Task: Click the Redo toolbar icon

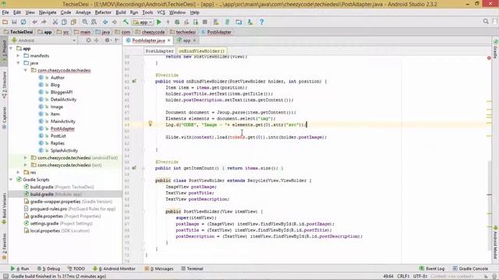Action: coord(44,22)
